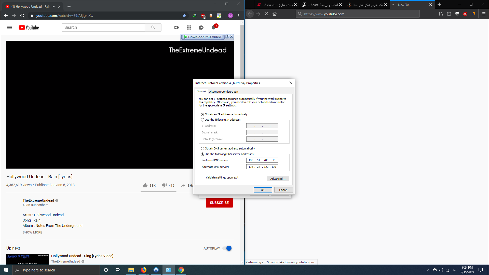Reload the Chrome page

click(22, 16)
